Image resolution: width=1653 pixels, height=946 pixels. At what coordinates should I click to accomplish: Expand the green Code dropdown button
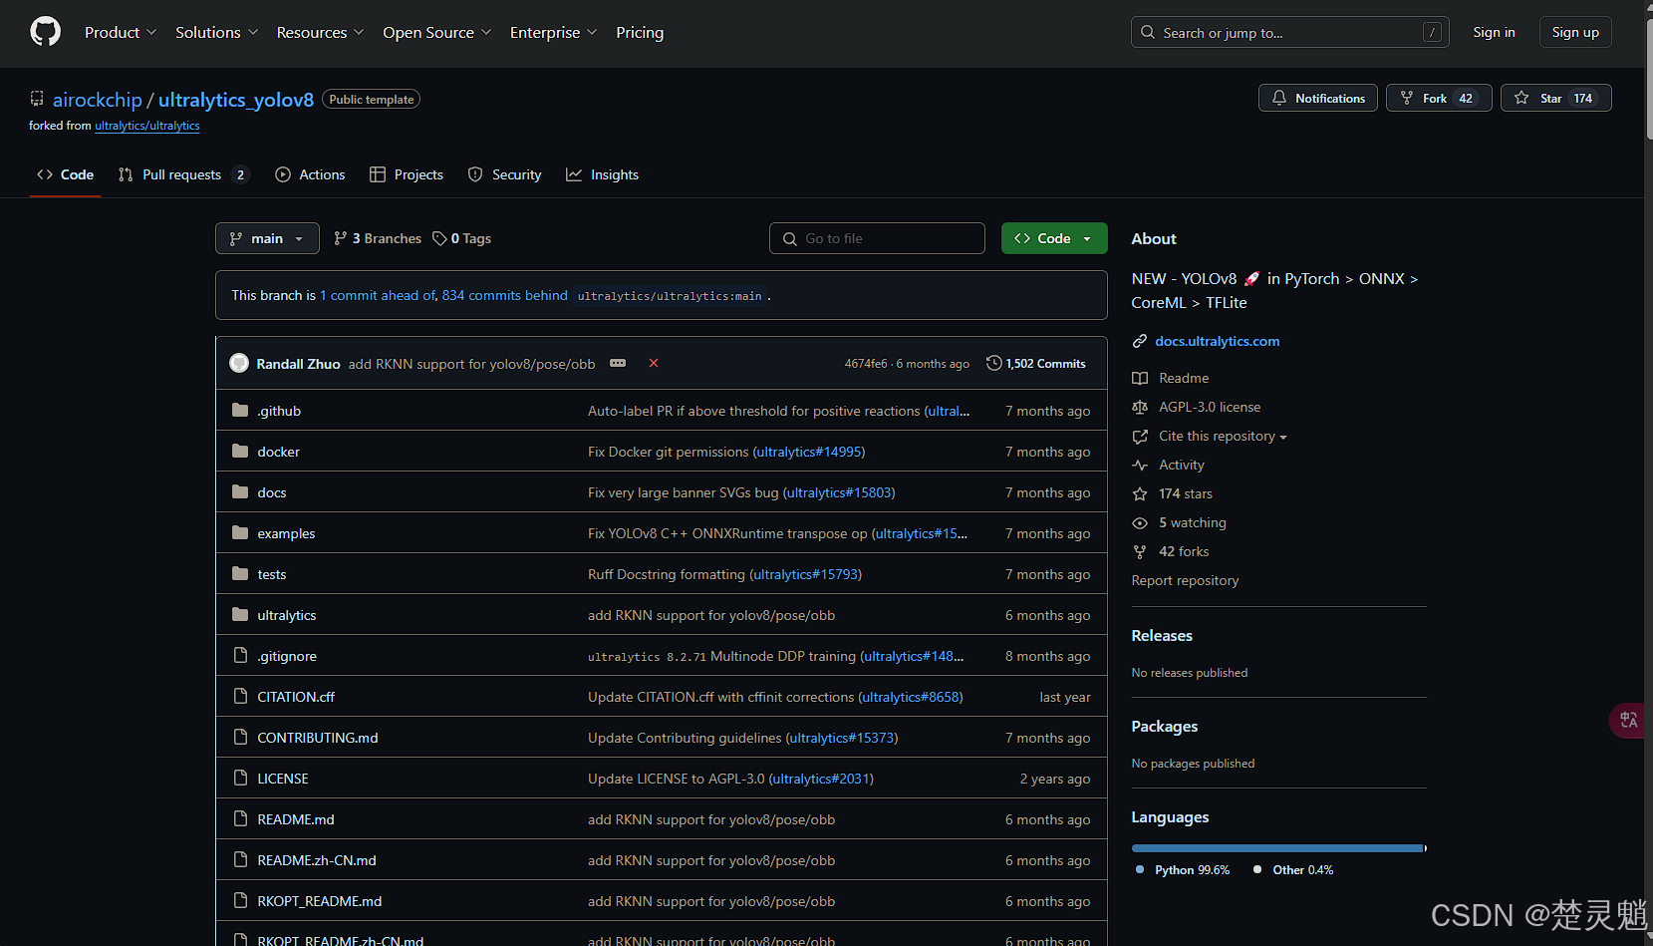1054,238
